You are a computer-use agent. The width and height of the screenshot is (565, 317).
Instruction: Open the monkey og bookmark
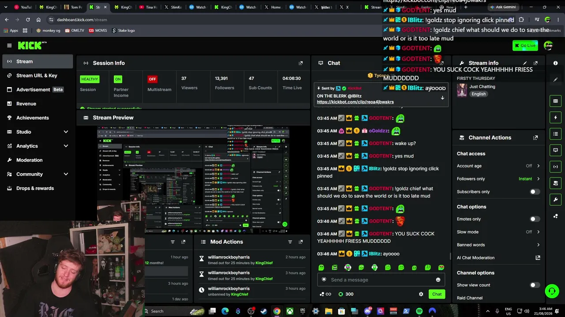(48, 30)
